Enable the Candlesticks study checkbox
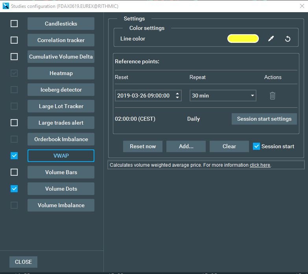 click(x=14, y=24)
